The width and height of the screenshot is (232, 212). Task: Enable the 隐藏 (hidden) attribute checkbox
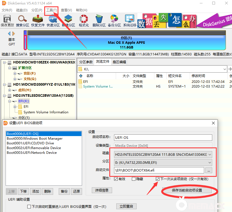pyautogui.click(x=134, y=179)
